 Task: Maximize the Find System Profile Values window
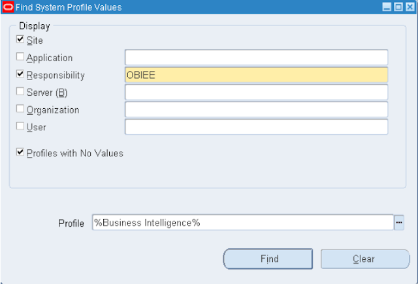(x=398, y=7)
